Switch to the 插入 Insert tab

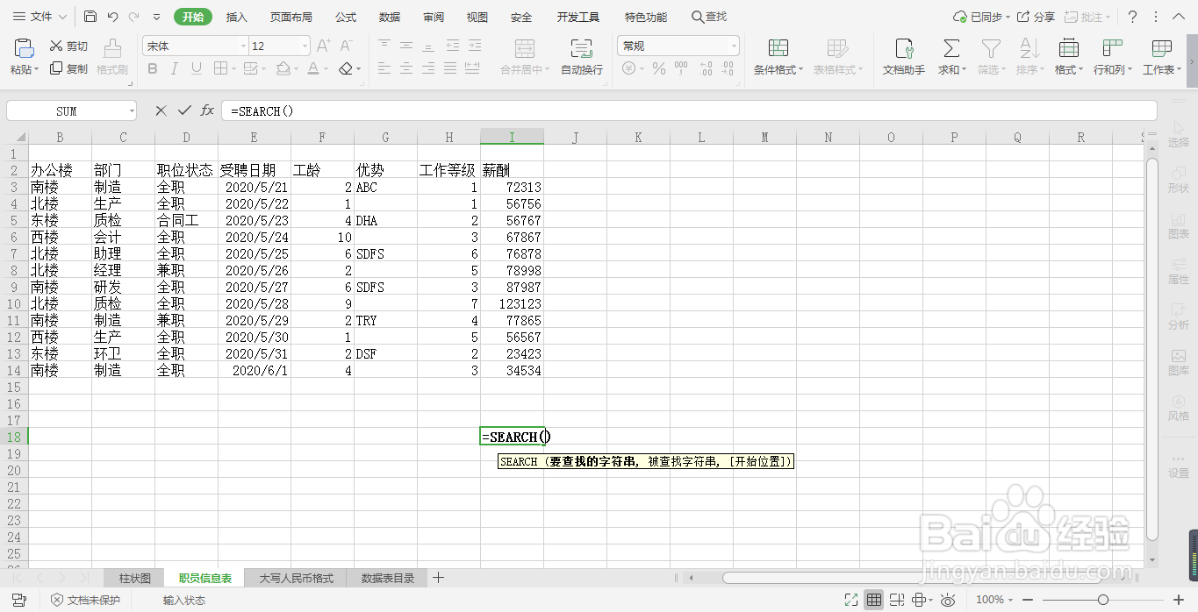point(237,17)
